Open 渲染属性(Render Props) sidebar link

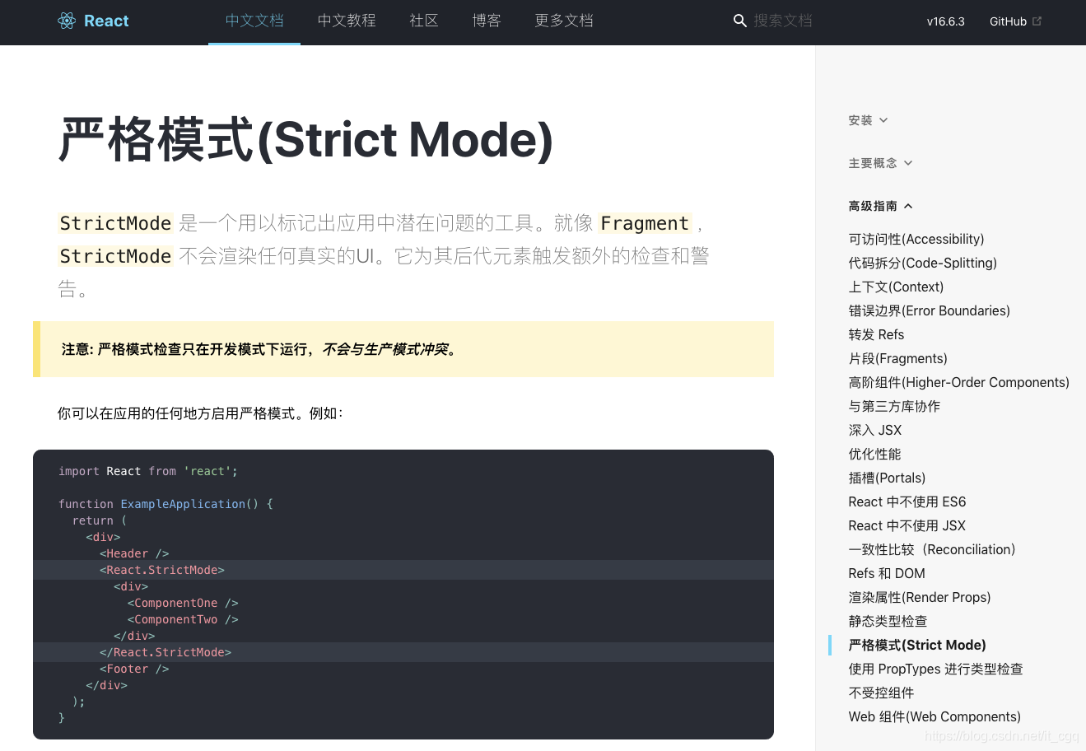click(x=919, y=597)
